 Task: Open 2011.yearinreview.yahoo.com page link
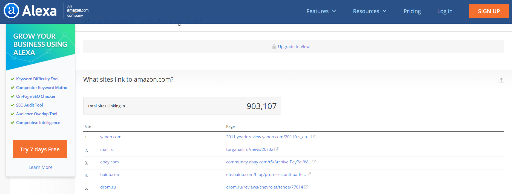(268, 137)
